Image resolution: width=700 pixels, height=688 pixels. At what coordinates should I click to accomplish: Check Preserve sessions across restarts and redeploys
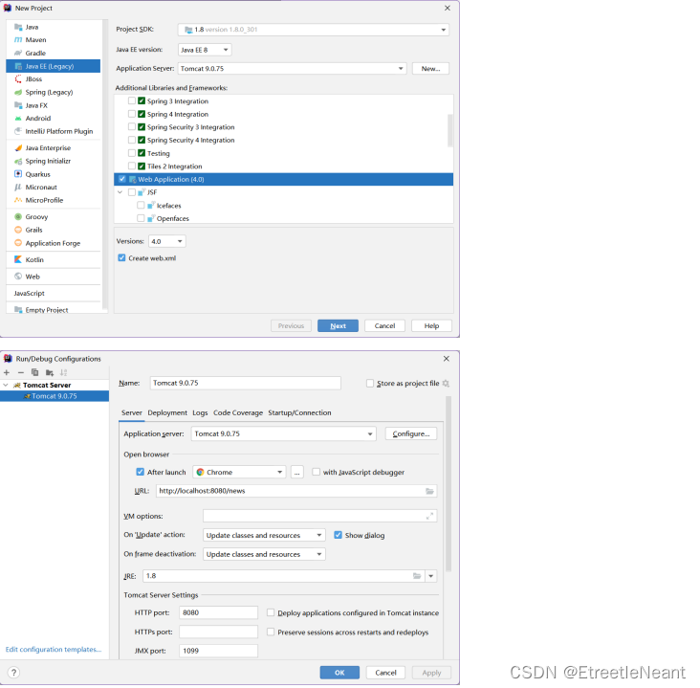(271, 632)
